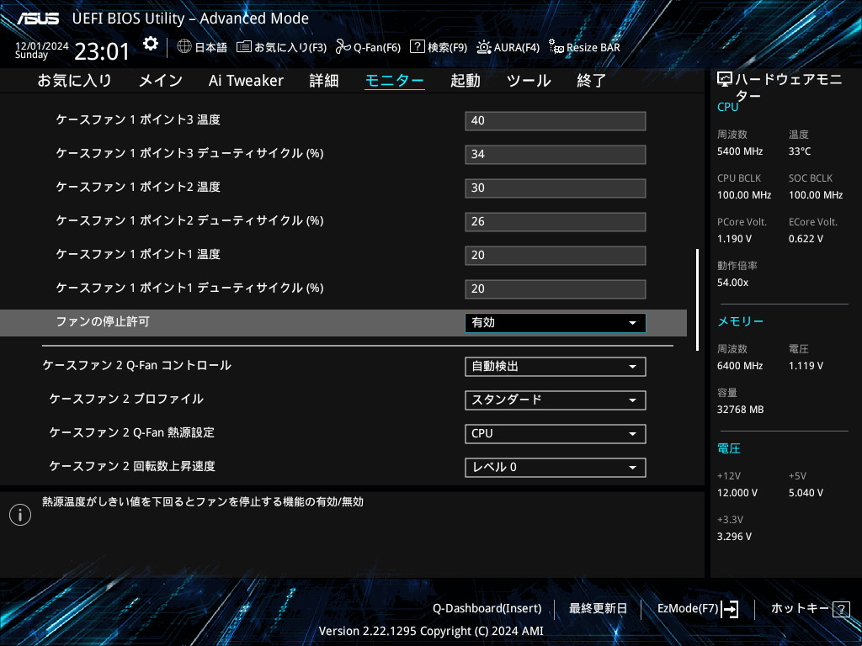Click the ハードウェアモニター monitor icon
Screen dimensions: 862x646
(725, 80)
